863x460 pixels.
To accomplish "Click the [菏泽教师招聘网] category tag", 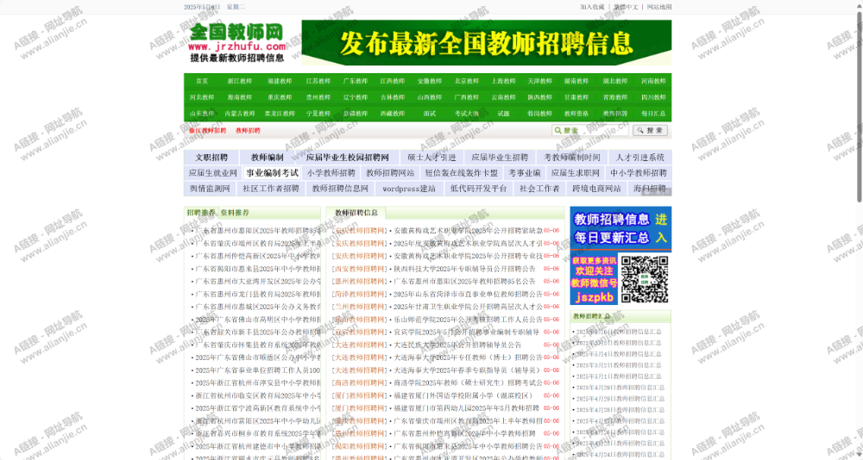I will pyautogui.click(x=360, y=294).
